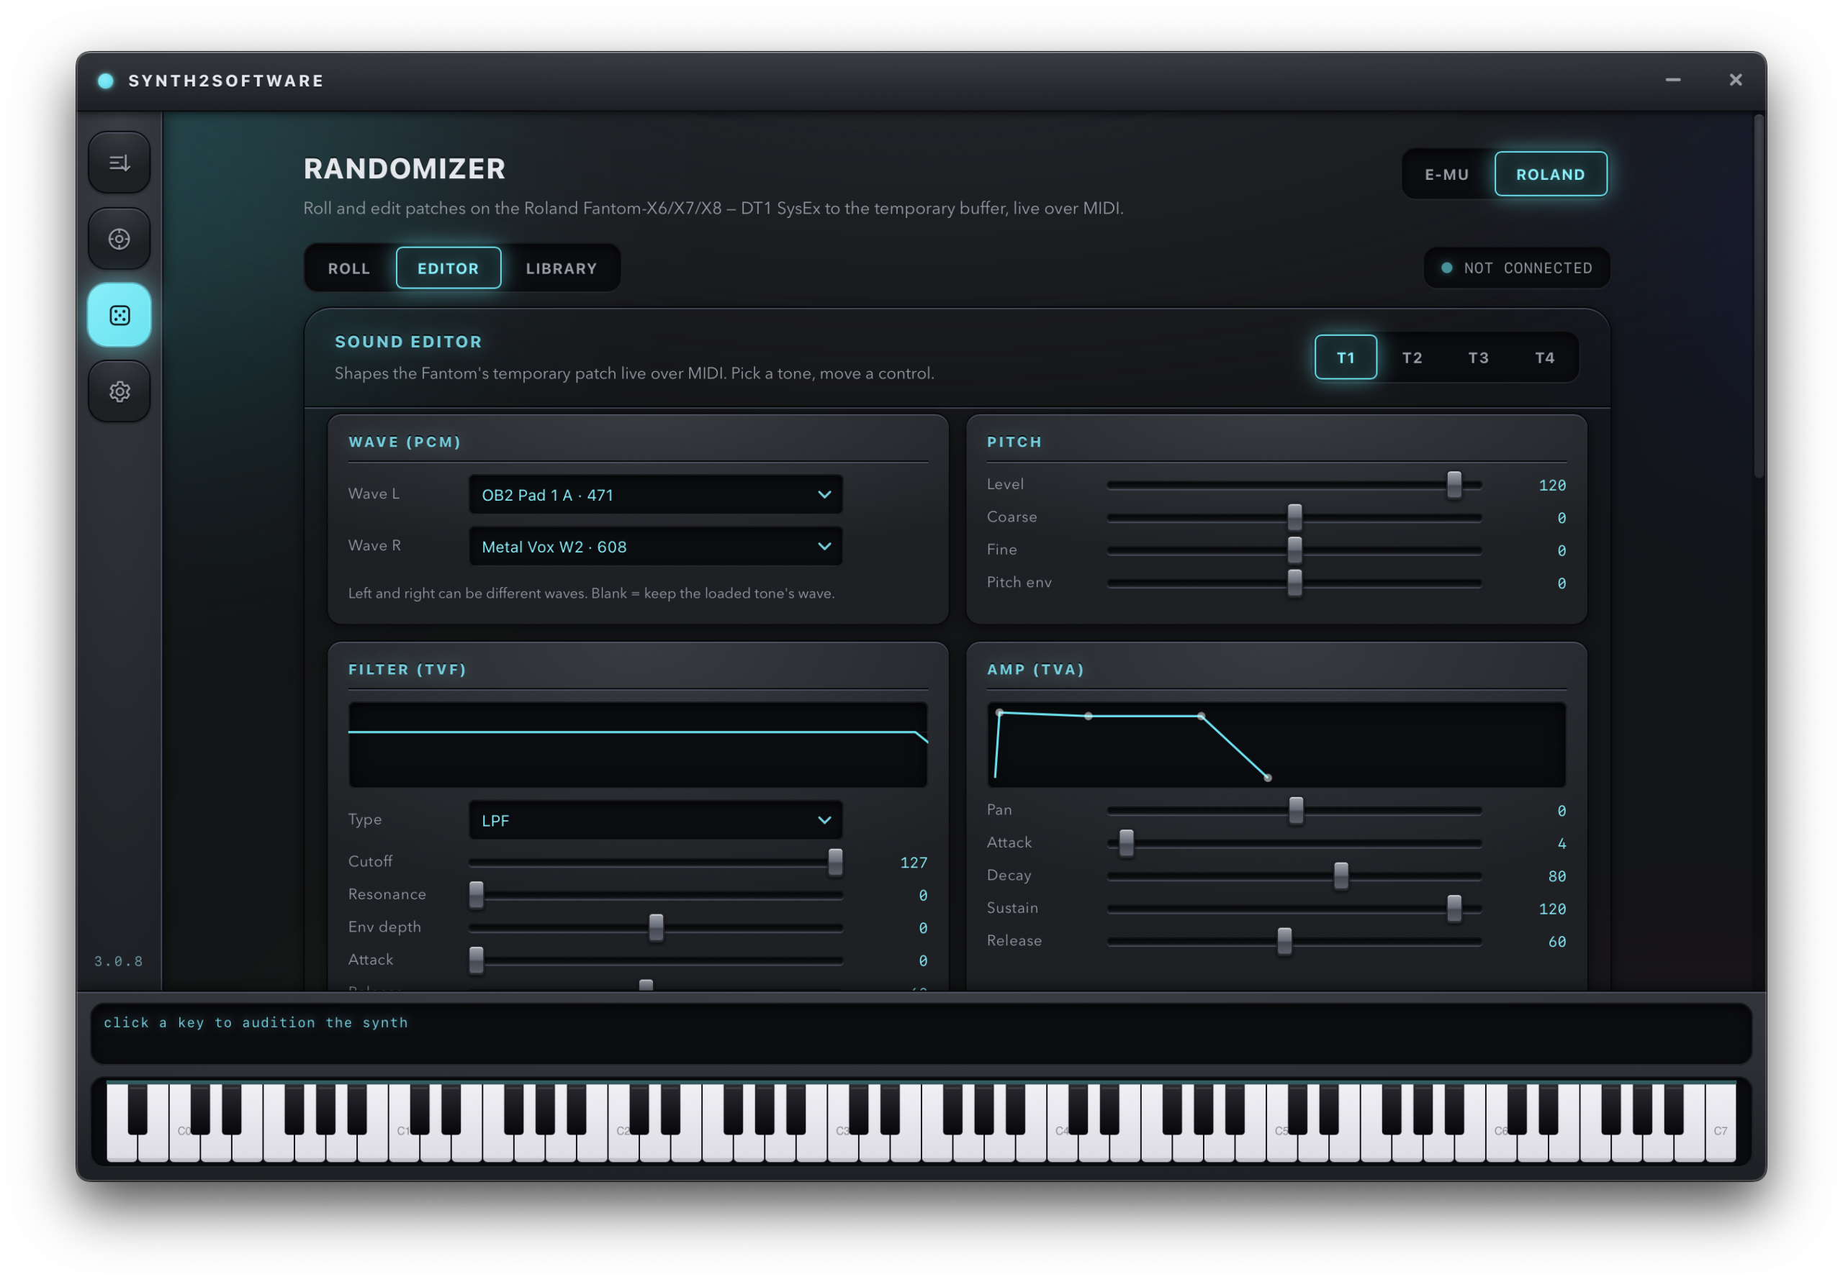Select tone T4
This screenshot has height=1282, width=1843.
1545,358
